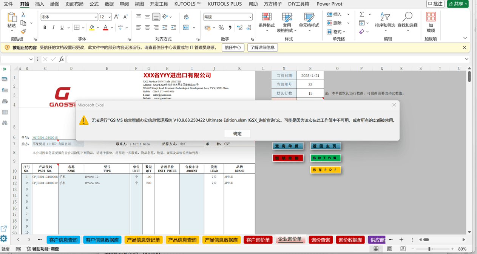The width and height of the screenshot is (477, 254).
Task: Open the 插入 ribbon tab
Action: pyautogui.click(x=39, y=4)
